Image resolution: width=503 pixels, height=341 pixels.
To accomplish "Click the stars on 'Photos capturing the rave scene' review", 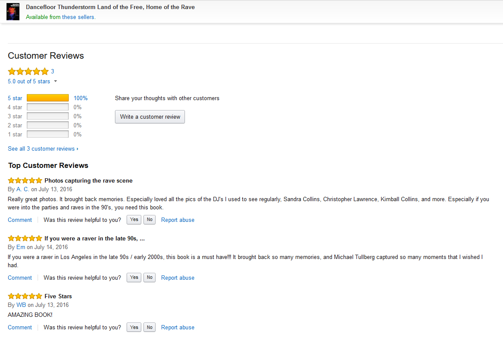I will (x=25, y=180).
